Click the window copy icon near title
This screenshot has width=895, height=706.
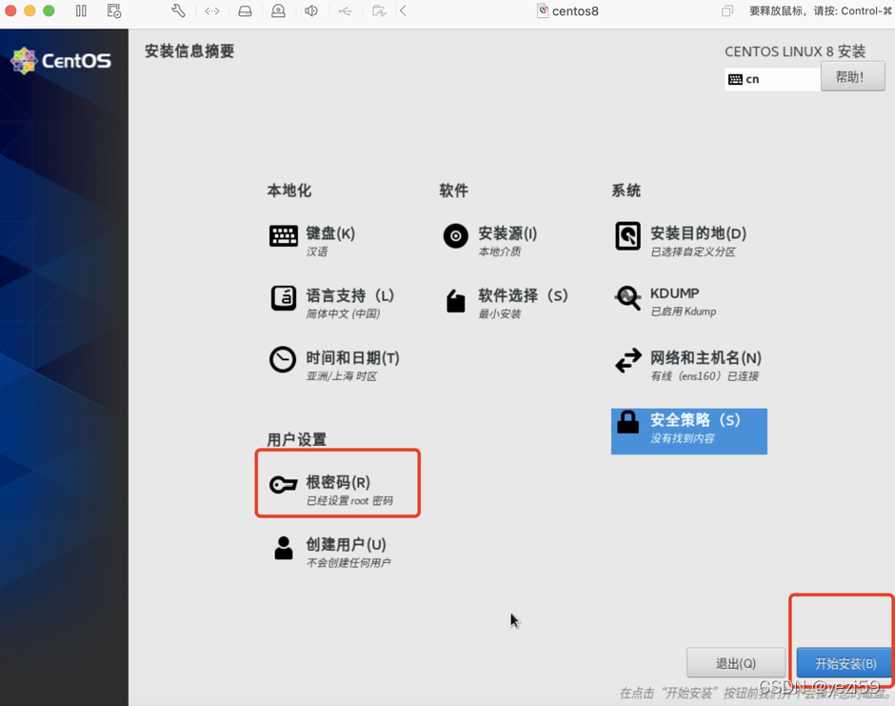(727, 10)
